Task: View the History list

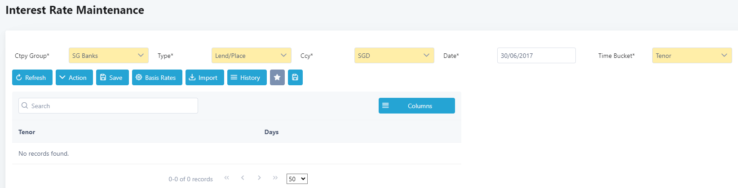Action: click(x=247, y=78)
